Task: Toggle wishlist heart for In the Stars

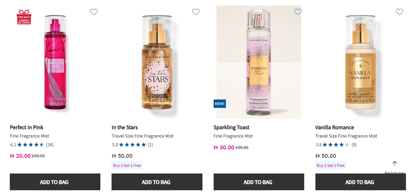Action: 196,12
